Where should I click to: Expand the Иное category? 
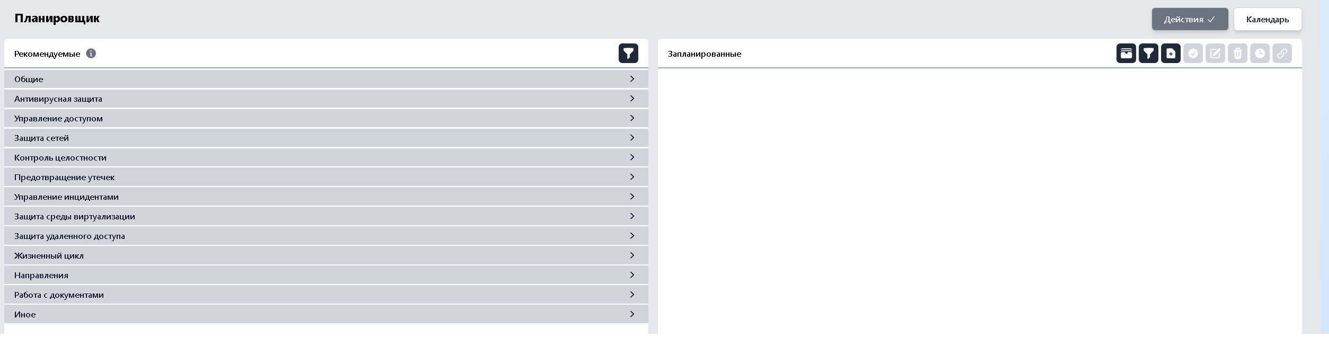[326, 314]
